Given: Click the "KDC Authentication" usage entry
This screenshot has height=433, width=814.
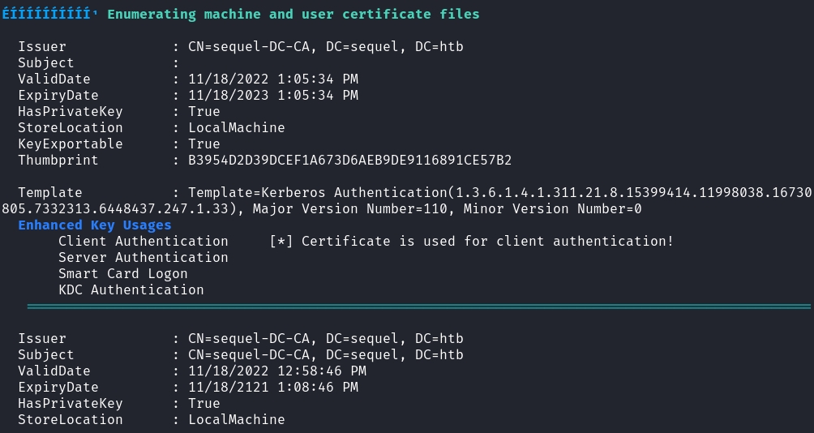Looking at the screenshot, I should (131, 289).
